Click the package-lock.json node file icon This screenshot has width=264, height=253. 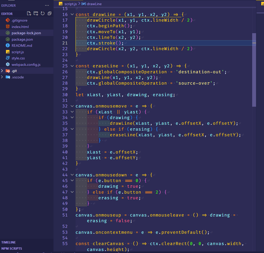pos(8,33)
